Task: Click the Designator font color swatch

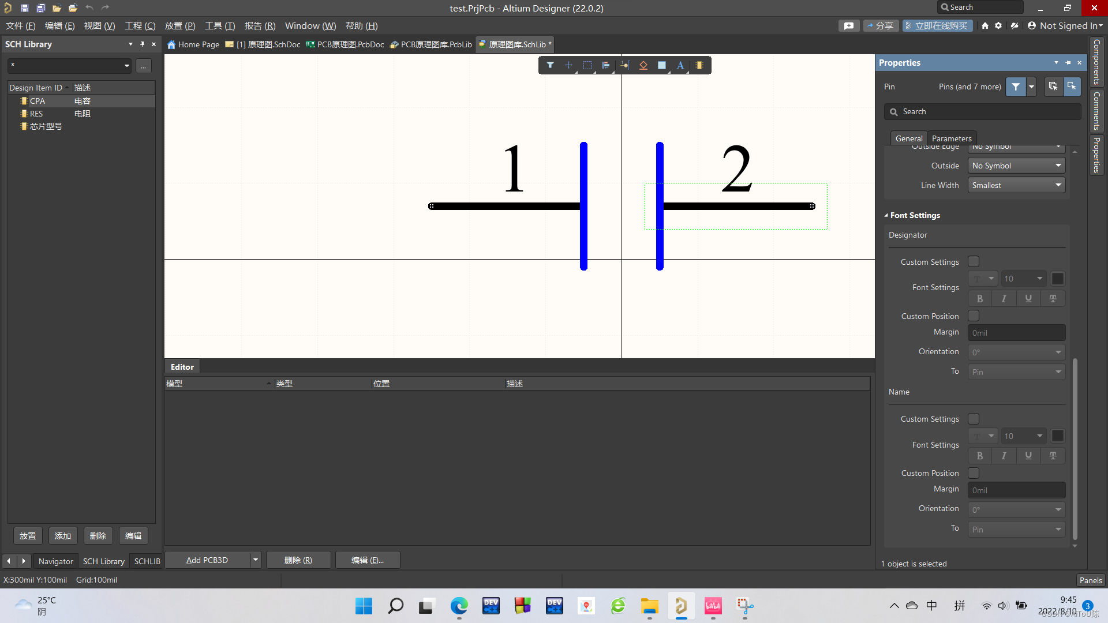Action: click(x=1057, y=279)
